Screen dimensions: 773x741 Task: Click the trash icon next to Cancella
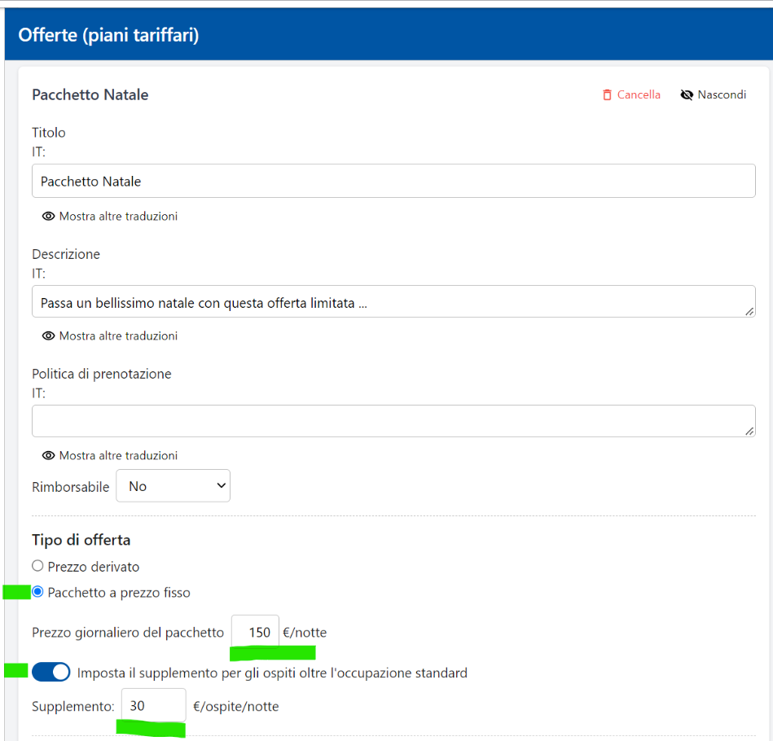point(607,95)
